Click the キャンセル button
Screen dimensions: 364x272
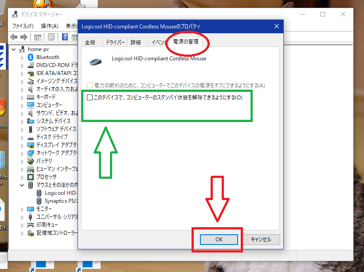pos(261,240)
